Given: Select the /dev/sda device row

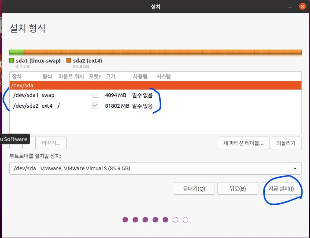Looking at the screenshot, I should [156, 86].
